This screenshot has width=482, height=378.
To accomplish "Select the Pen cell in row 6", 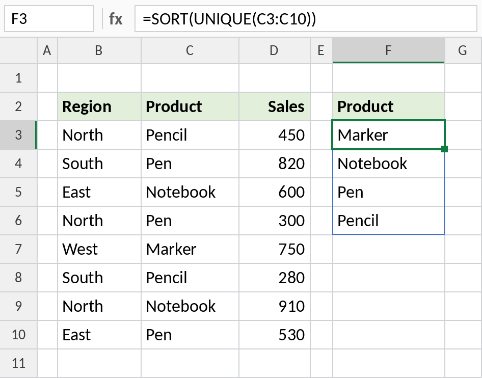I will (x=190, y=221).
